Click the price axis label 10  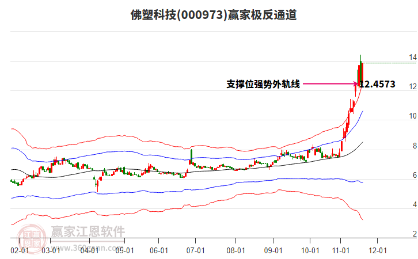(x=413, y=116)
